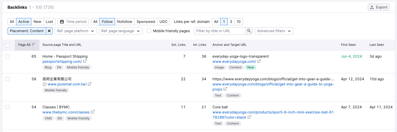Open external link icon beside www.everydayyoga.com/ target
The height and width of the screenshot is (132, 397).
259,61
